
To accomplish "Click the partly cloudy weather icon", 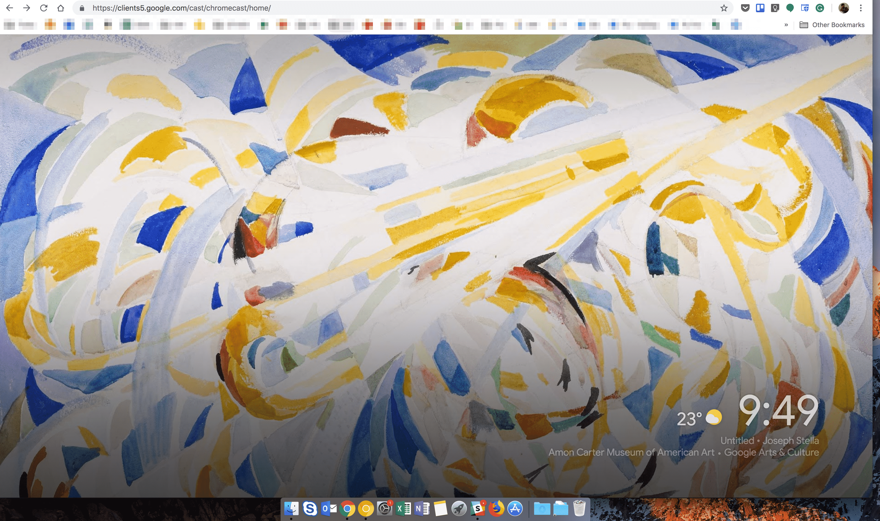I will click(x=714, y=417).
